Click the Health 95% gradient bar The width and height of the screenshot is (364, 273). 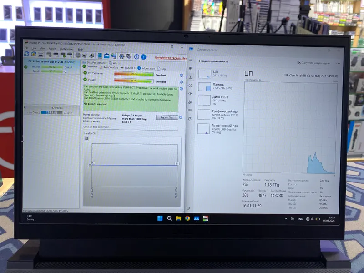pos(133,81)
